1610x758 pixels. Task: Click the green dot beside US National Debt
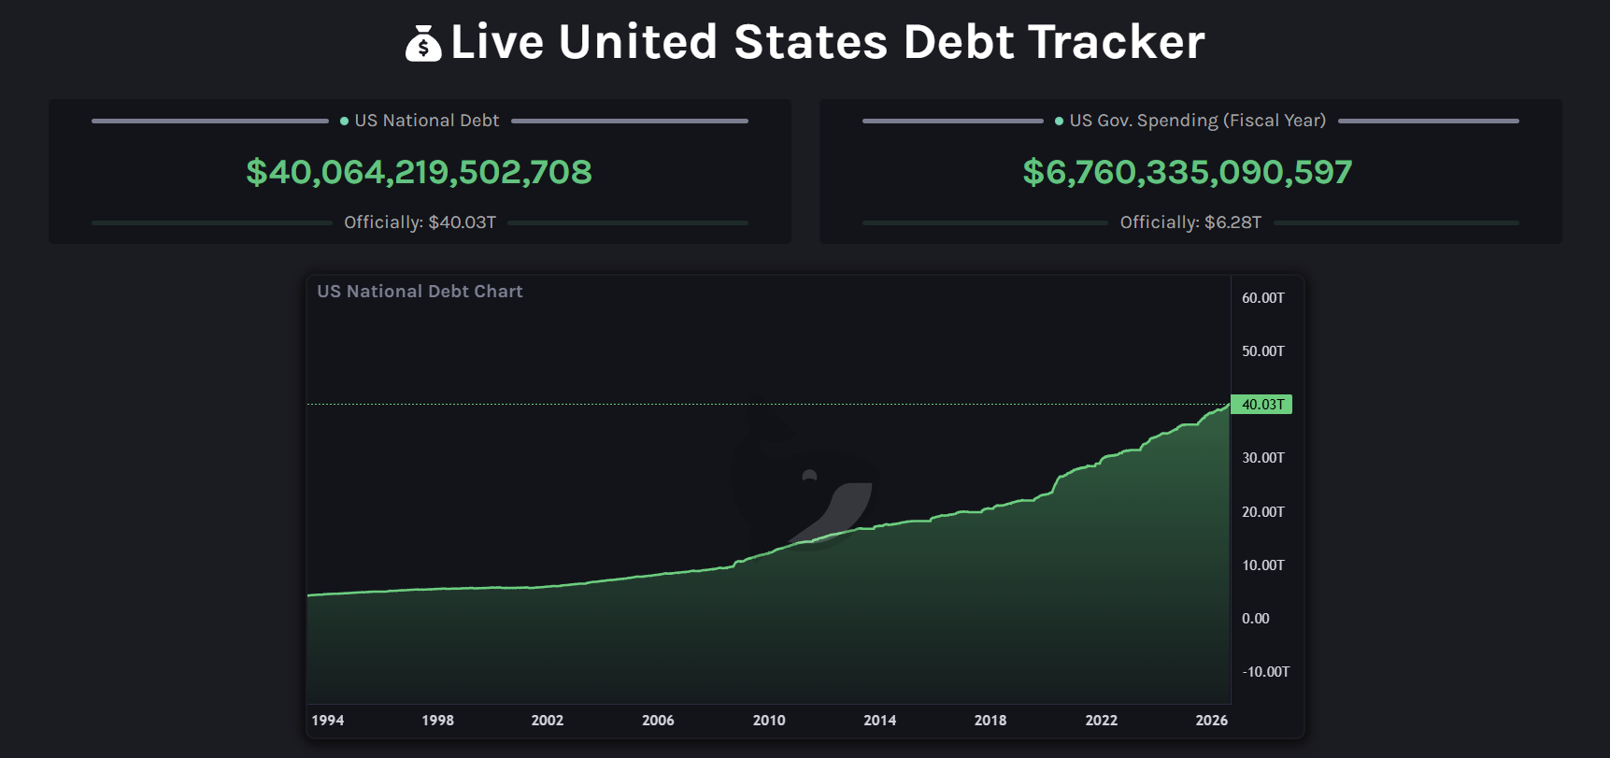345,122
